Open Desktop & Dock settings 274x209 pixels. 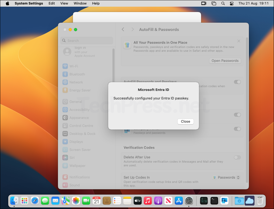point(79,134)
